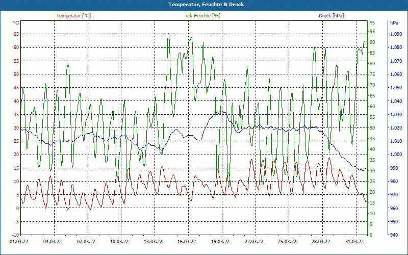This screenshot has width=408, height=255.
Task: Click the green '%' axis unit label
Action: tap(372, 23)
